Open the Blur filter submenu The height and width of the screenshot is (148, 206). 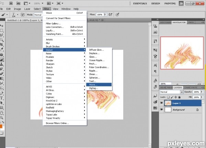coord(65,43)
